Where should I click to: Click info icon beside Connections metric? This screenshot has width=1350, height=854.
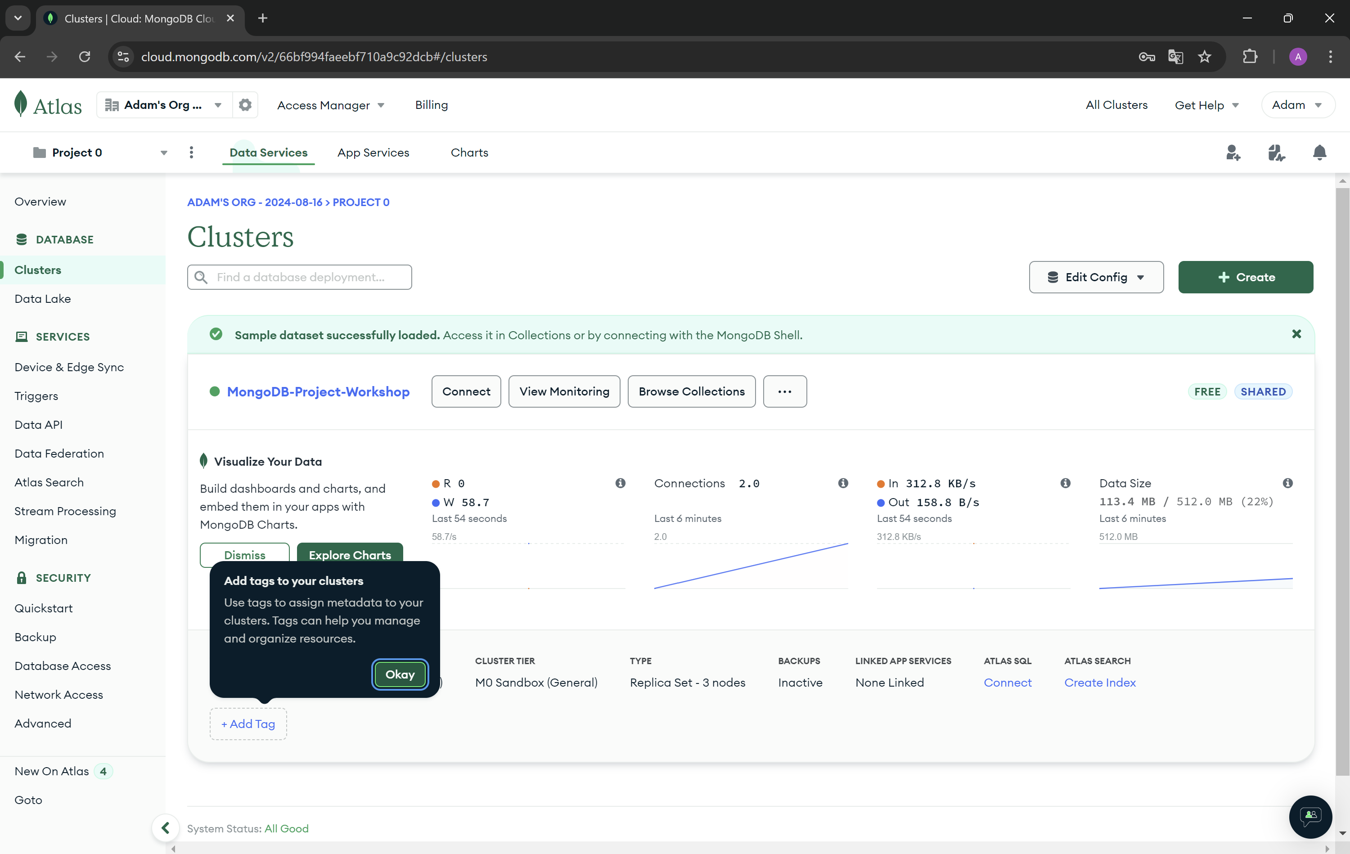pyautogui.click(x=843, y=483)
